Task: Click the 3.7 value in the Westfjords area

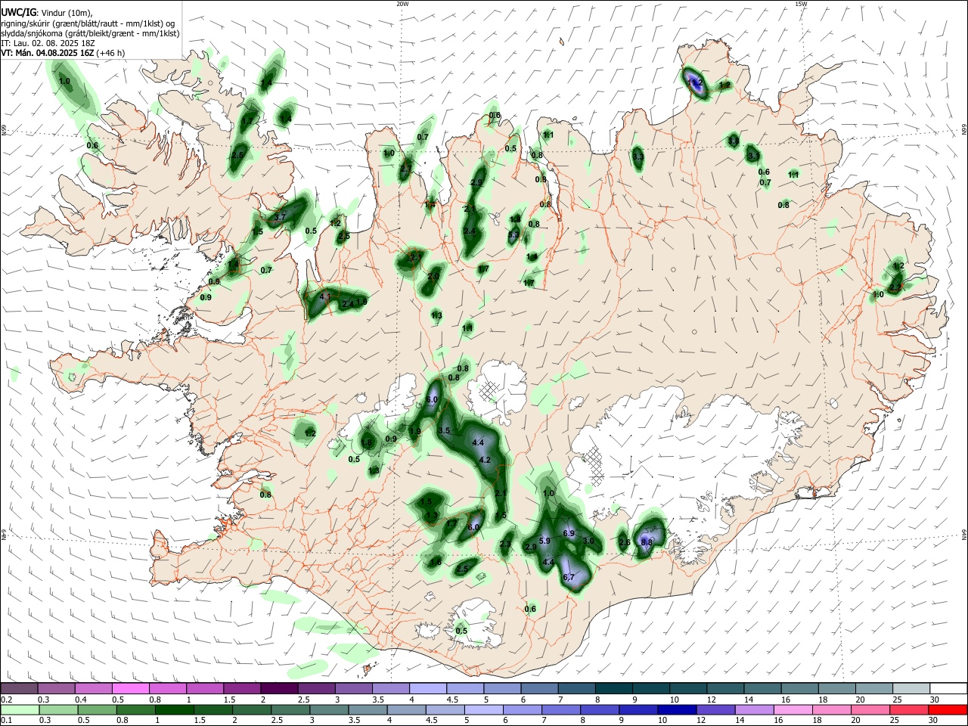Action: (x=280, y=217)
